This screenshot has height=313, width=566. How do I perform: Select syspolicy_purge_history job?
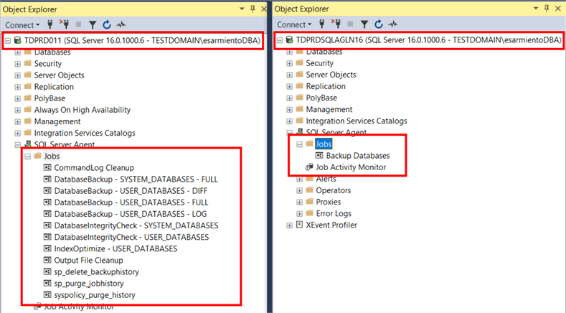[95, 295]
